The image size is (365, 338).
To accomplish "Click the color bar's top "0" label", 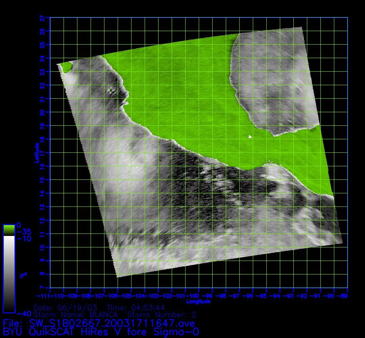I will [19, 225].
